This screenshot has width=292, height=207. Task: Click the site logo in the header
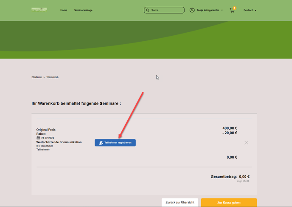39,10
